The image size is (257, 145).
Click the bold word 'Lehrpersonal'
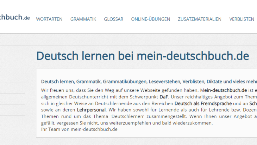(x=91, y=110)
